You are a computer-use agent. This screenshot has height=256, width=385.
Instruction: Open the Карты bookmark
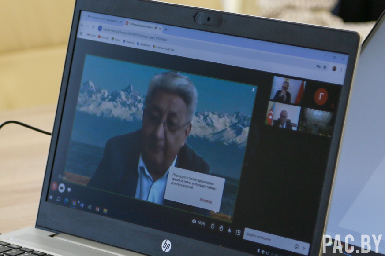coord(116,40)
